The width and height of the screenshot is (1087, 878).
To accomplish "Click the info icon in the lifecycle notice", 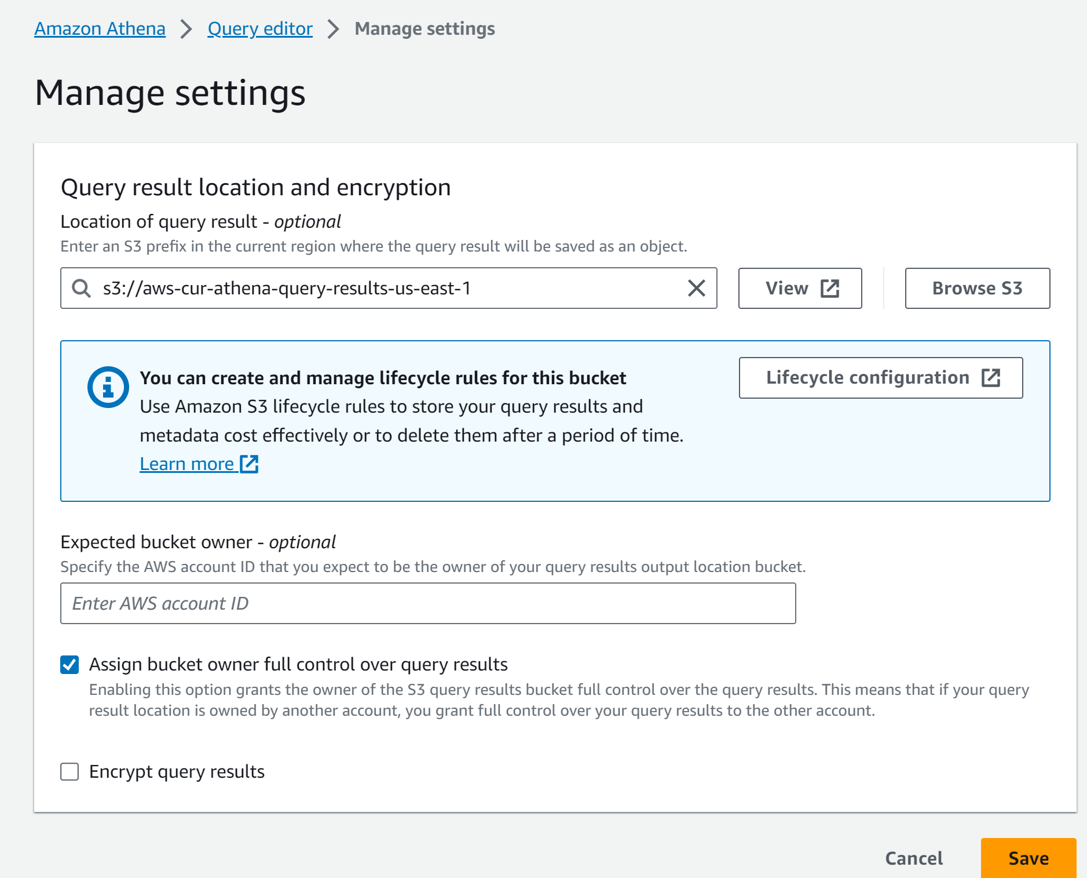I will point(108,386).
